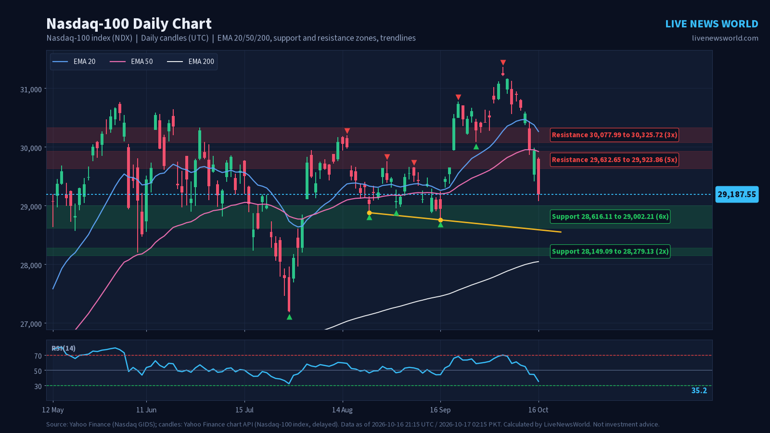Click the 16 Oct date label
770x433 pixels.
point(538,410)
